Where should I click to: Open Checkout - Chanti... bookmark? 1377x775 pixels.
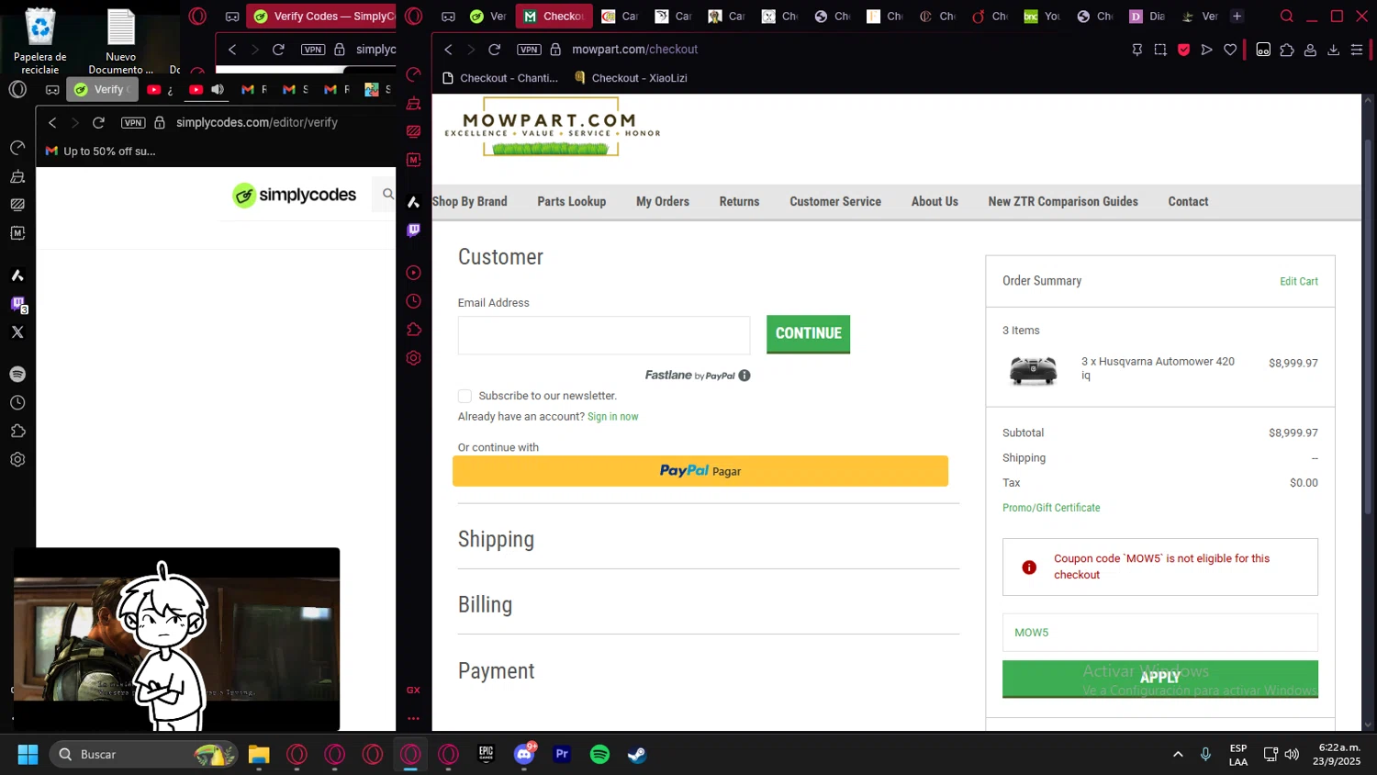pos(500,78)
